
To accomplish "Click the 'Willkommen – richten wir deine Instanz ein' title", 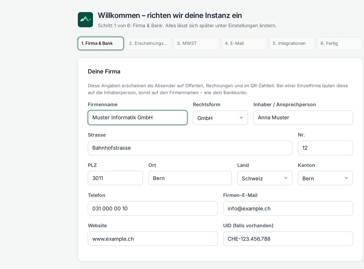I will point(170,15).
